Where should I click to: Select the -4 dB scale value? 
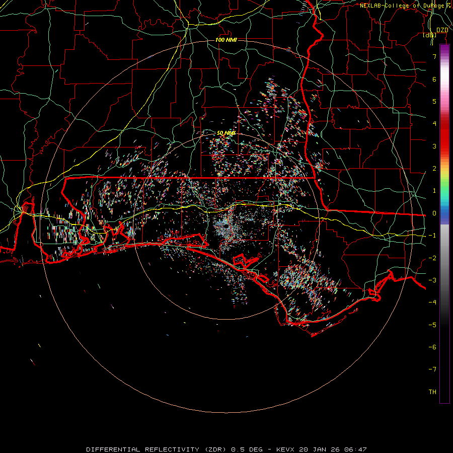click(432, 303)
